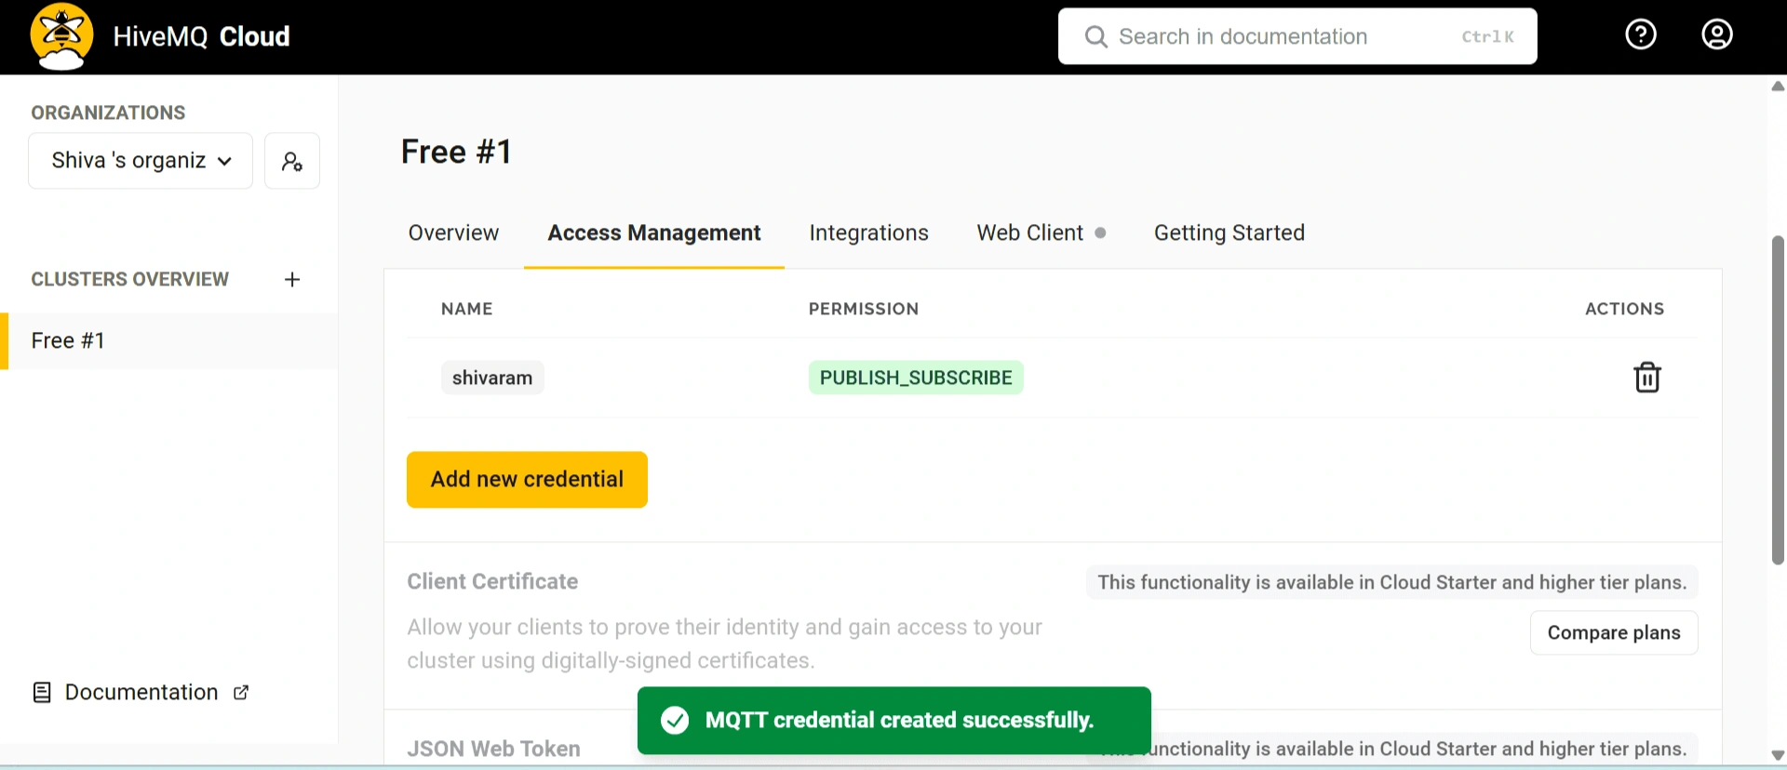Switch to the Overview tab
This screenshot has height=770, width=1787.
click(453, 232)
